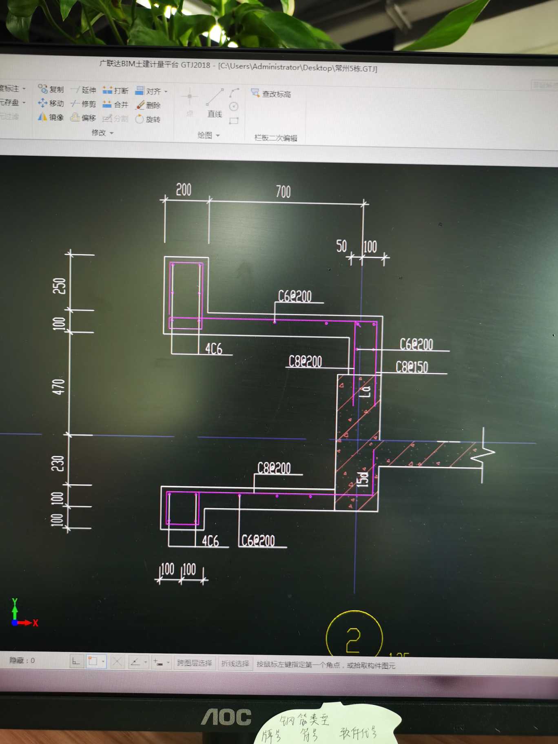This screenshot has height=744, width=558.
Task: Click the 折线选择 button
Action: click(x=235, y=664)
